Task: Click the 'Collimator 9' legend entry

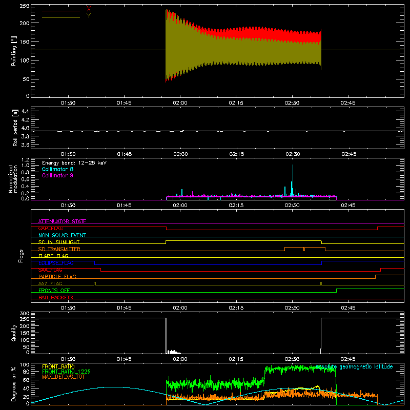Action: click(57, 175)
